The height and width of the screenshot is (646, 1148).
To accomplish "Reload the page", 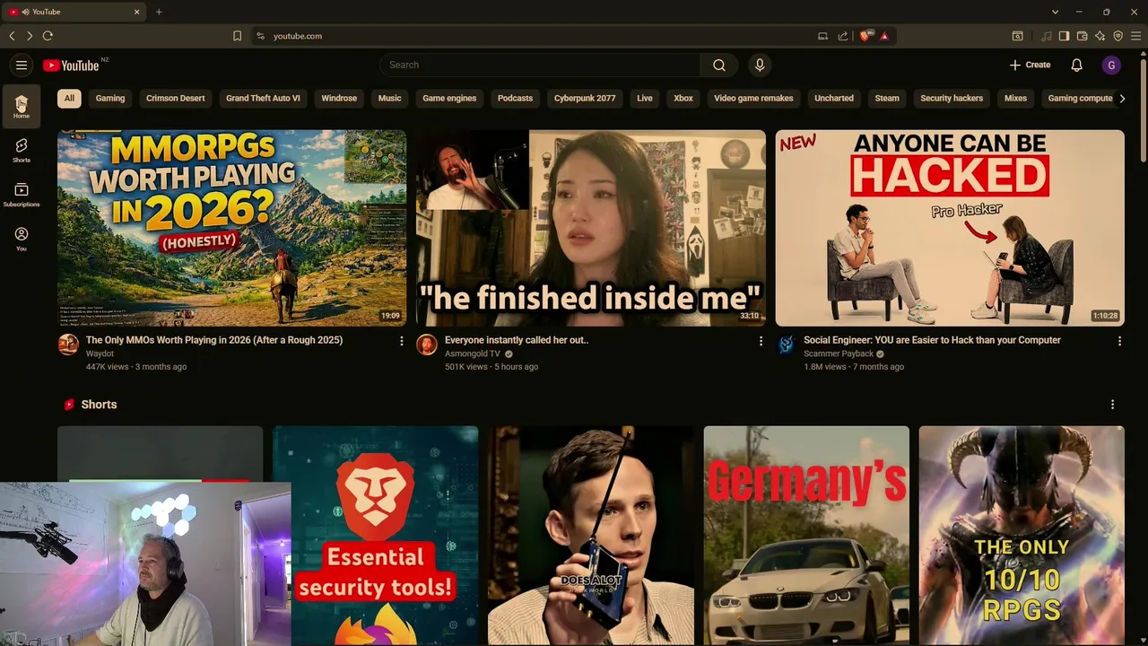I will pyautogui.click(x=48, y=36).
